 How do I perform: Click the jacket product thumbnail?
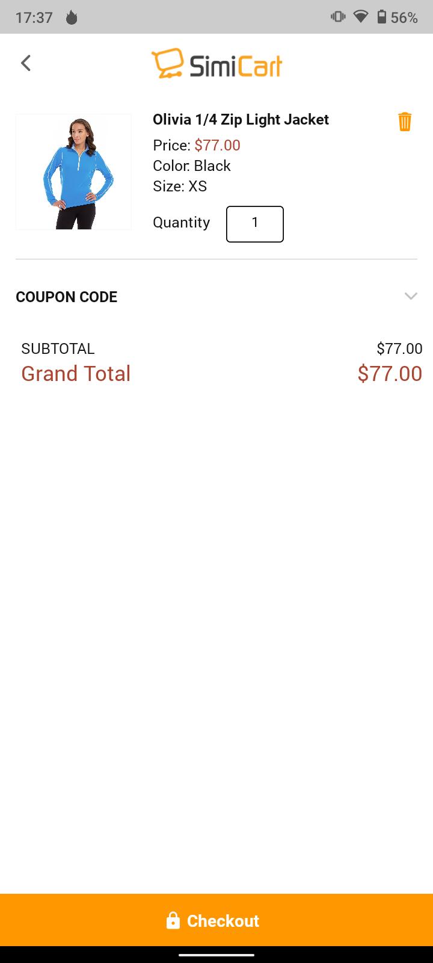[73, 172]
